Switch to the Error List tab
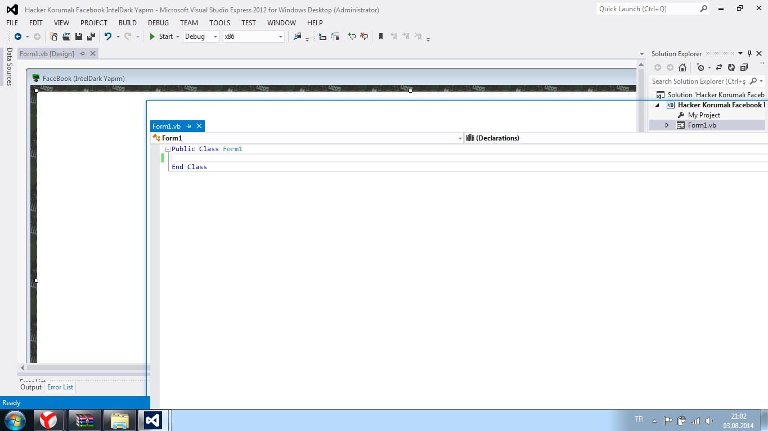This screenshot has height=431, width=768. point(60,387)
